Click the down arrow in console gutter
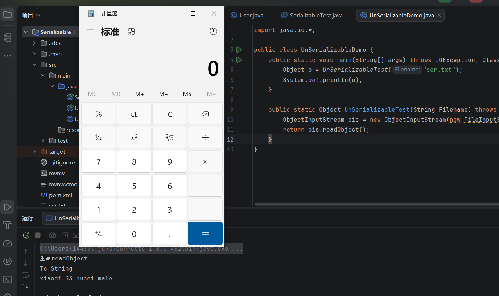This screenshot has width=499, height=296. click(x=25, y=263)
